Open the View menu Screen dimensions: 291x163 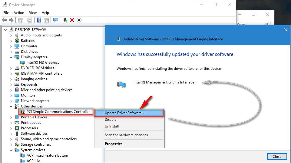tap(33, 13)
